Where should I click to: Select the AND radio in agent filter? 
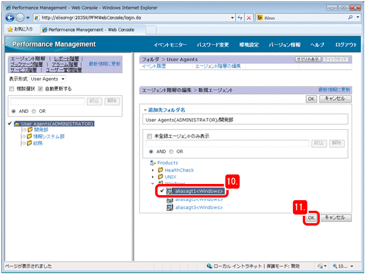[x=151, y=152]
